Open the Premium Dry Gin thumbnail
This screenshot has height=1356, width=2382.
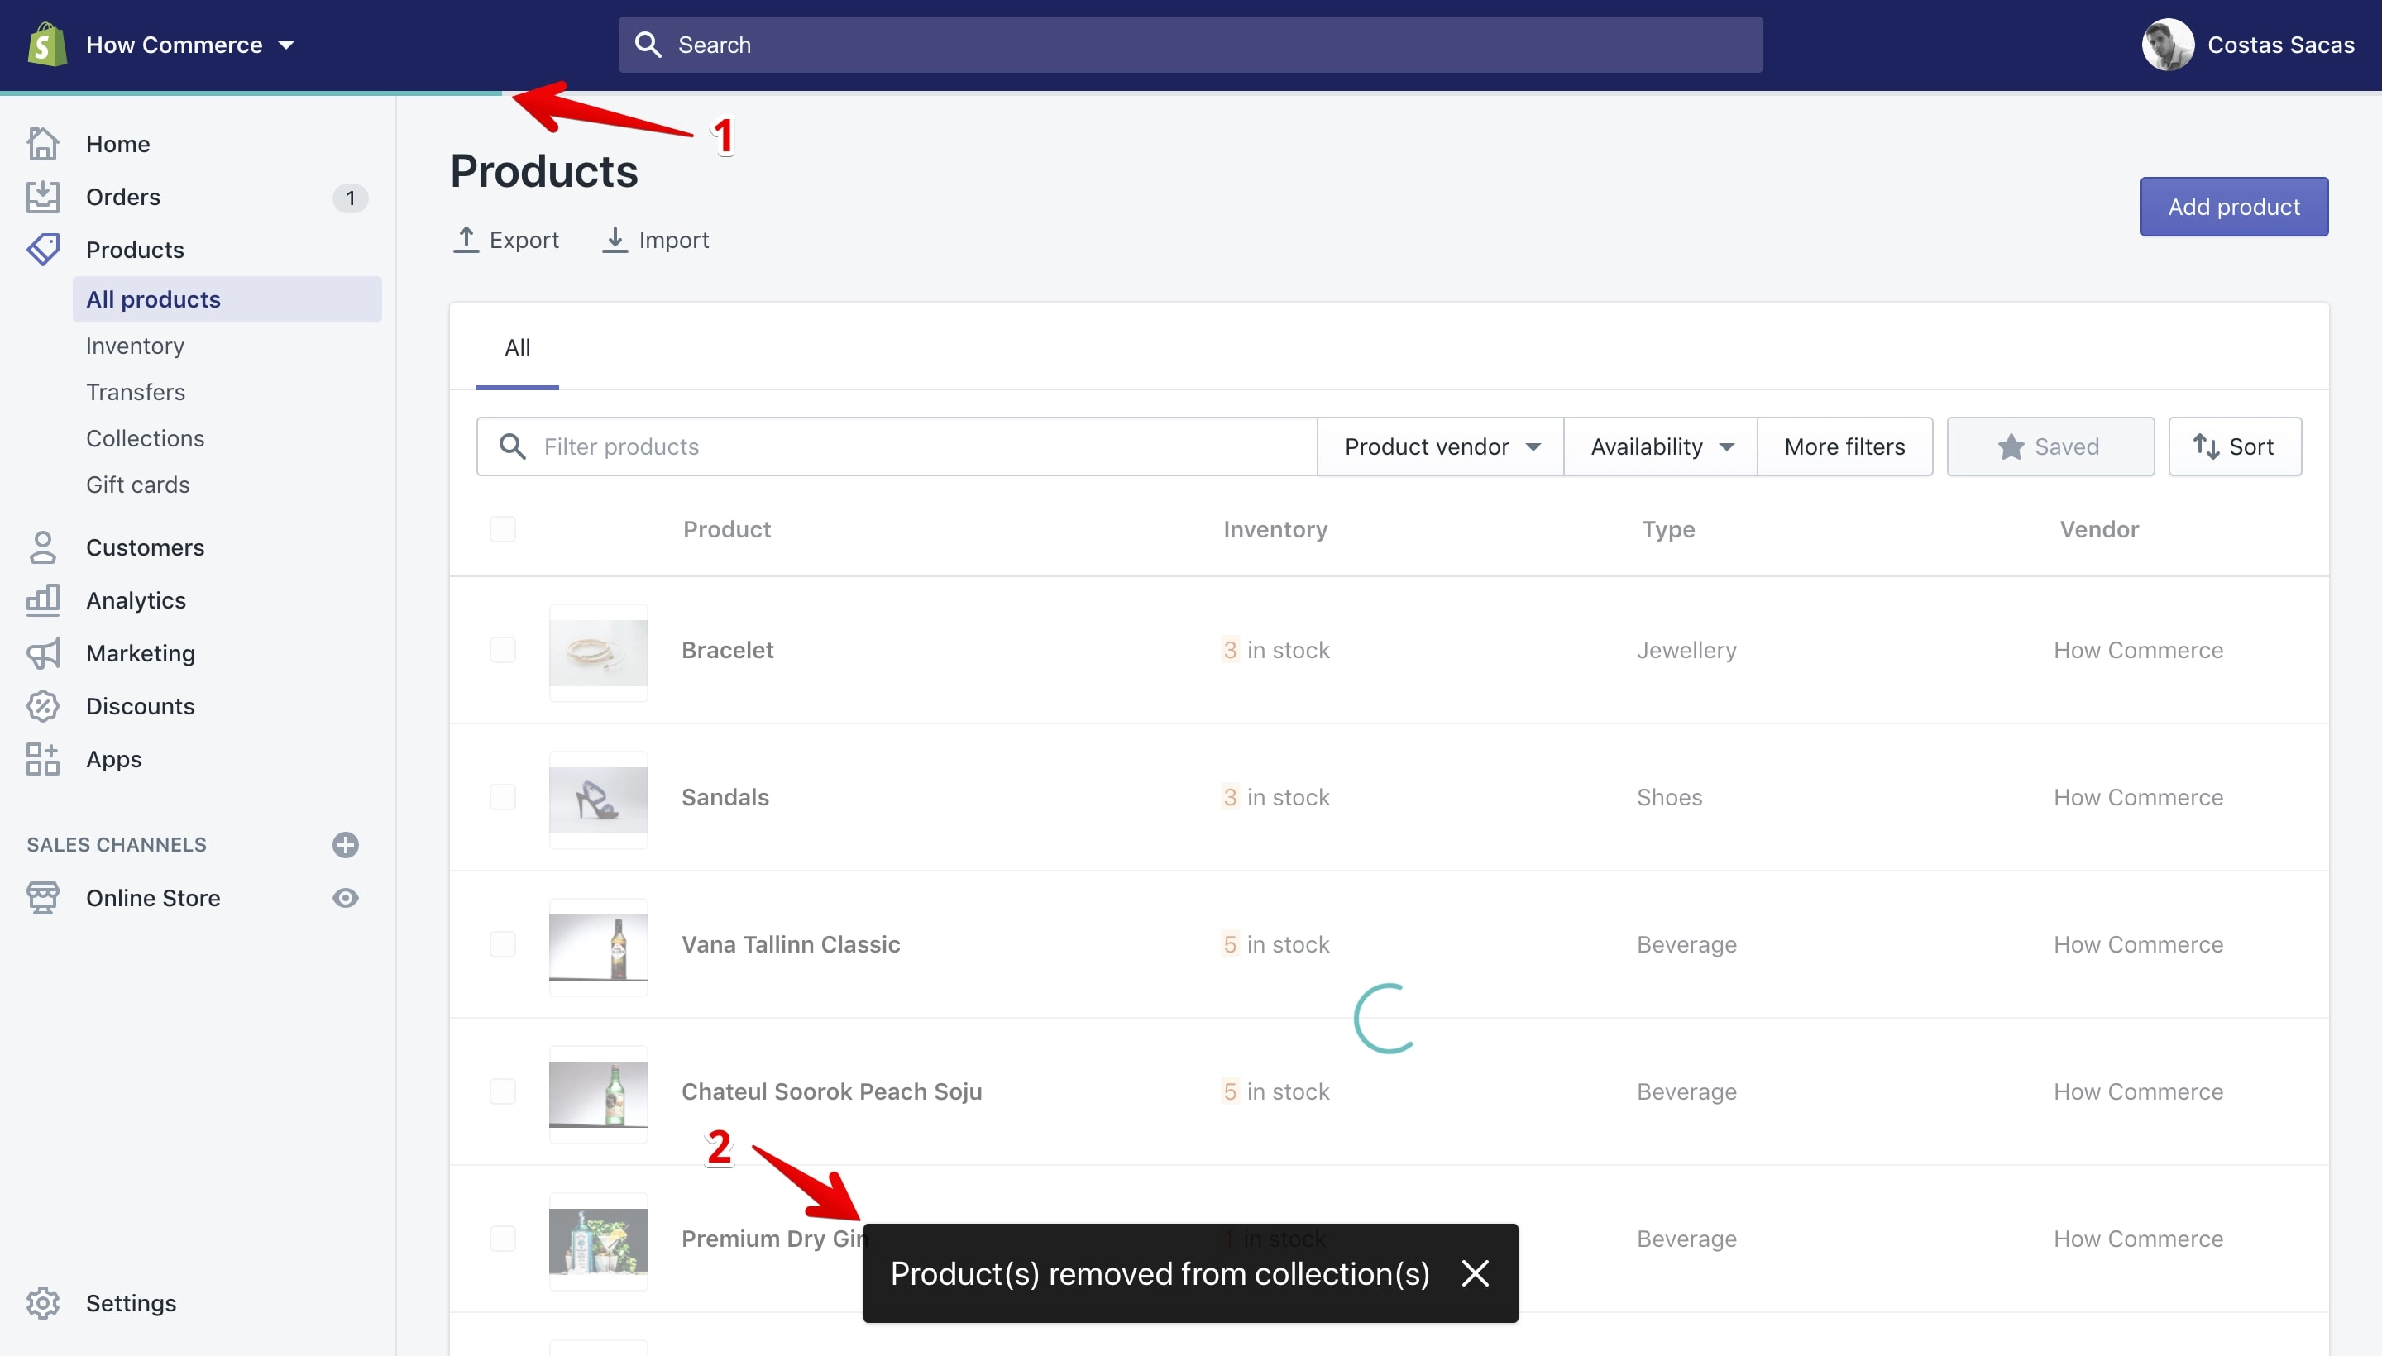click(x=598, y=1240)
